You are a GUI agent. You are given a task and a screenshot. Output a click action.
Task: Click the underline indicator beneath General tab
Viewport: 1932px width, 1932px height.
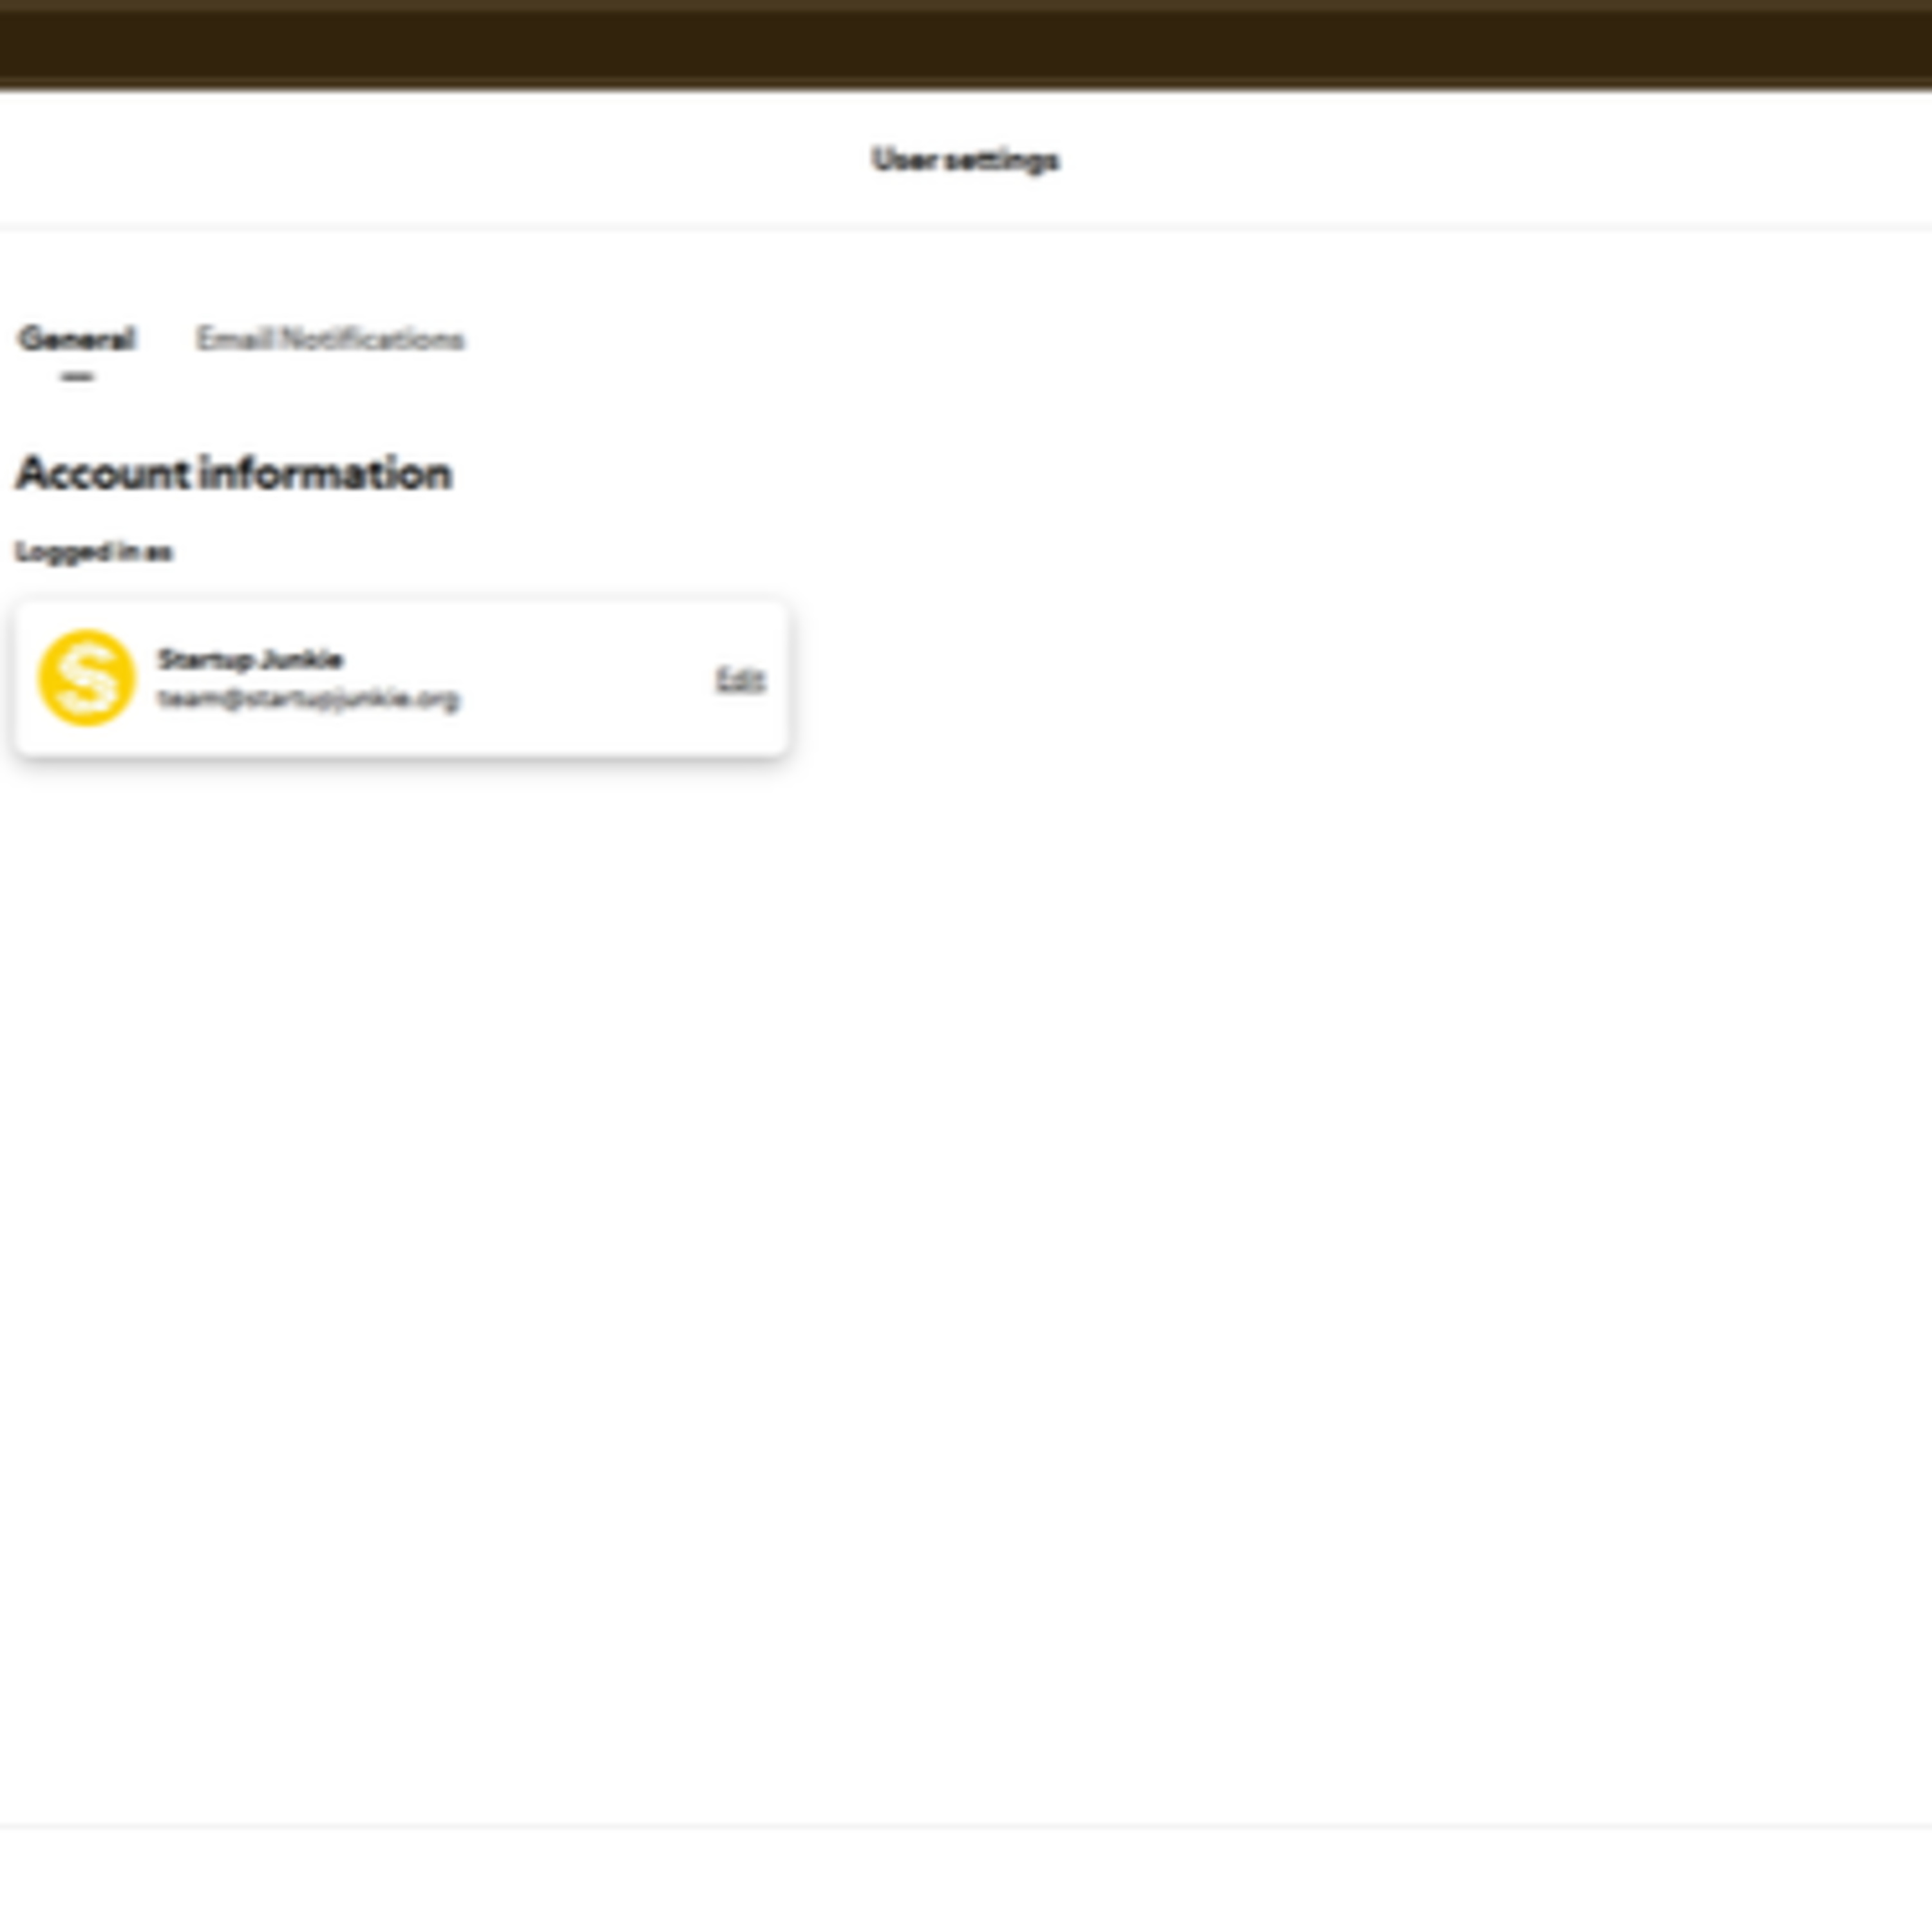77,377
